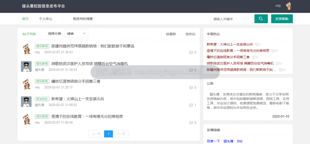Click the magnifier search button

tap(261, 19)
